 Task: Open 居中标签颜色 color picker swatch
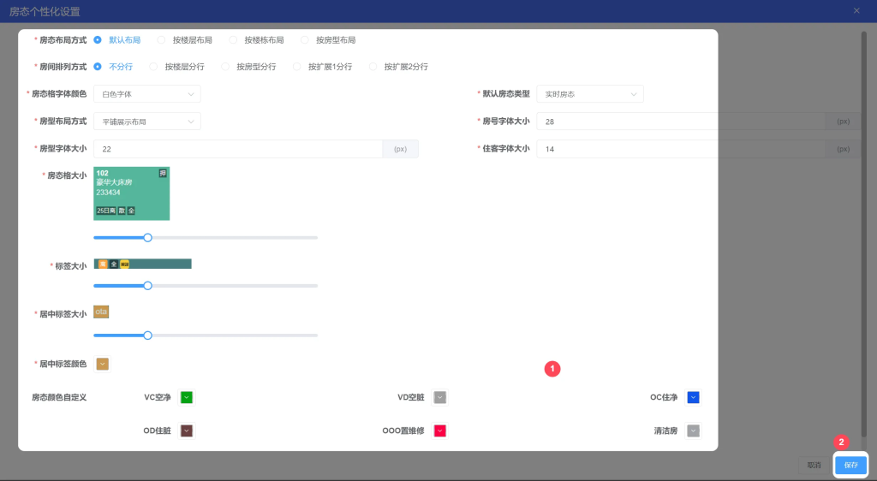tap(103, 365)
